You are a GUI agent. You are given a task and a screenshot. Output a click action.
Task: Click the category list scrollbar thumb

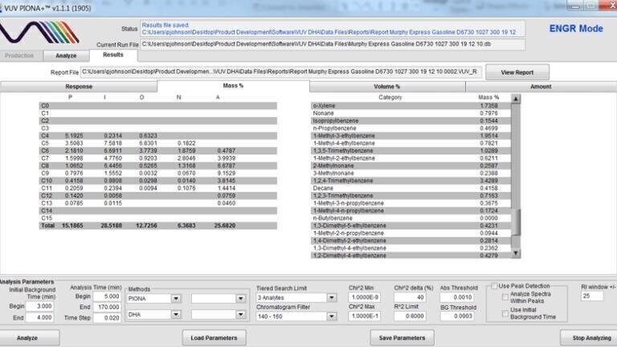point(516,222)
